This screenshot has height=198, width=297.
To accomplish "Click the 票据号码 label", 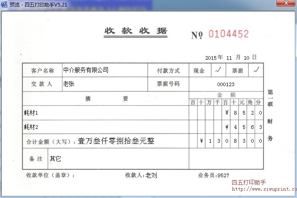I will (168, 84).
